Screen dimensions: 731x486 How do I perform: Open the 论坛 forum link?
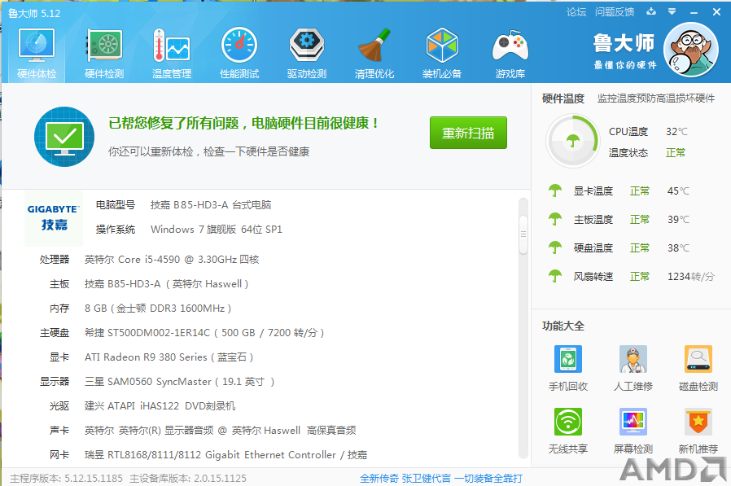(x=576, y=12)
